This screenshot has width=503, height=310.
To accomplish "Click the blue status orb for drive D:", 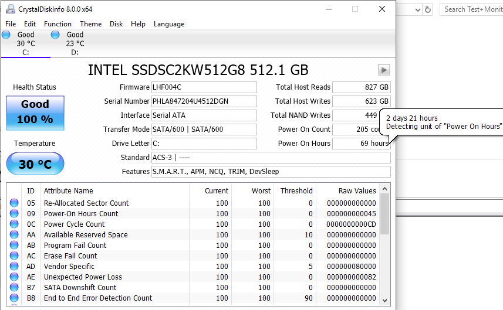I will click(55, 35).
